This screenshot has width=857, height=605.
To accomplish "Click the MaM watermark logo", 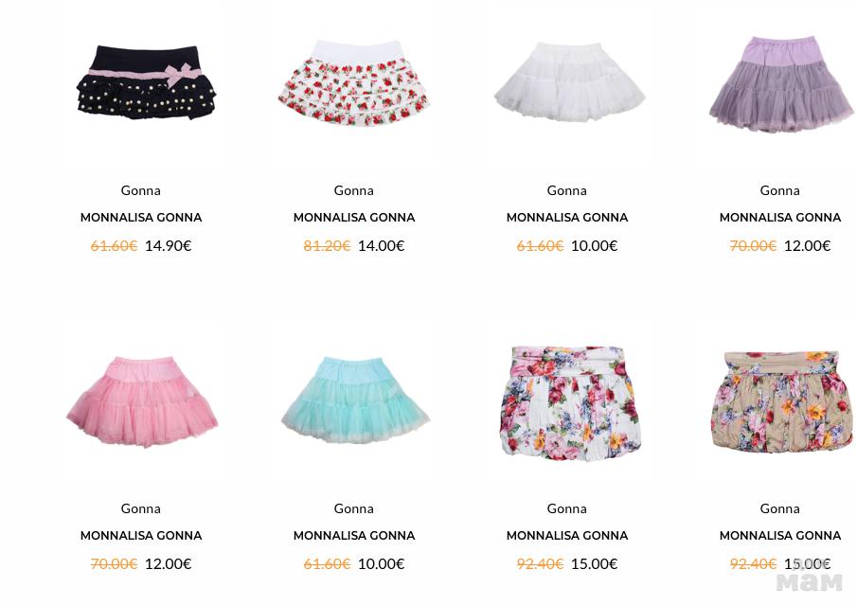I will 810,580.
